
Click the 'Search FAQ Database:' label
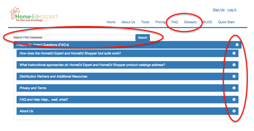[28, 37]
